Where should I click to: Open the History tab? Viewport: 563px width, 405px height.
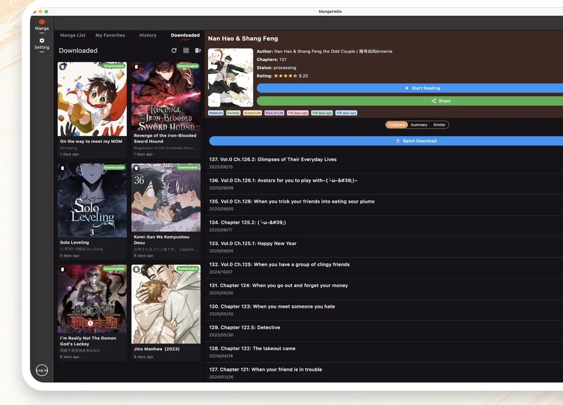pos(148,35)
